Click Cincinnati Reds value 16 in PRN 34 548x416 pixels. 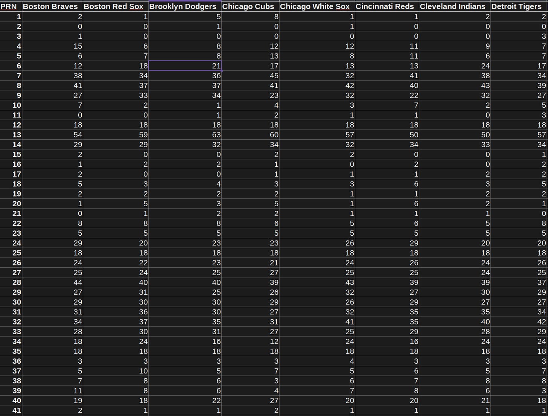point(387,341)
